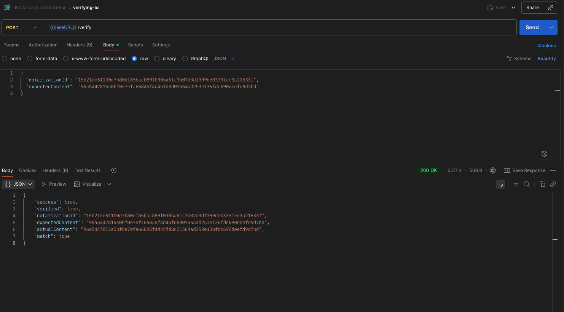Open search in the response body viewer
The image size is (564, 312).
click(527, 184)
